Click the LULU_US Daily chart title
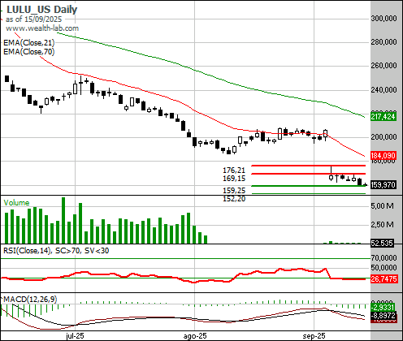This screenshot has width=403, height=341. coord(41,10)
